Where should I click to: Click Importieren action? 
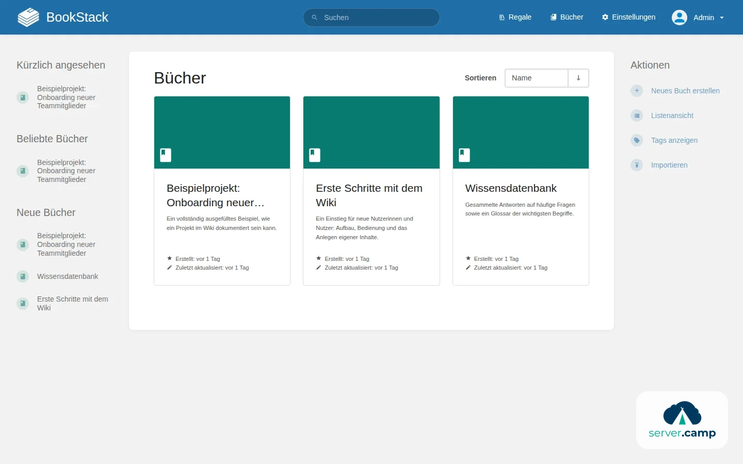[669, 165]
